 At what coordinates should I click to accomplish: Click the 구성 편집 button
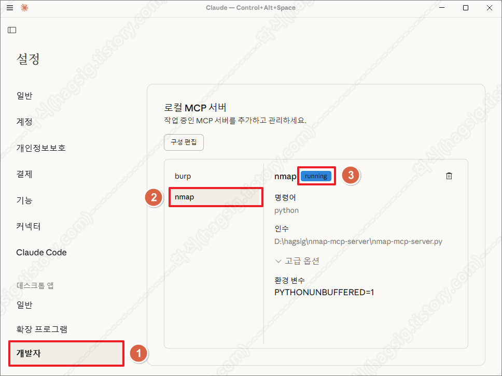tap(184, 142)
